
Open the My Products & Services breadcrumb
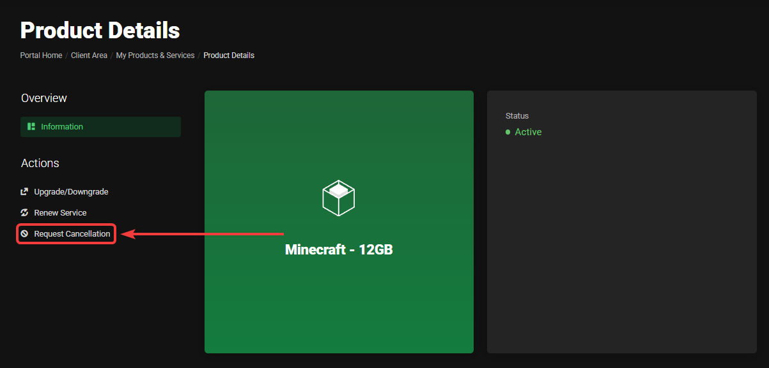coord(155,55)
